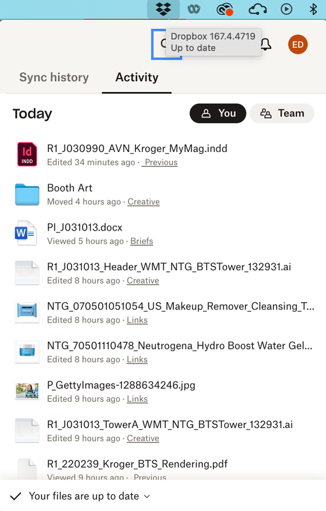Open Creative link under Header_WMT_NTG file

143,280
